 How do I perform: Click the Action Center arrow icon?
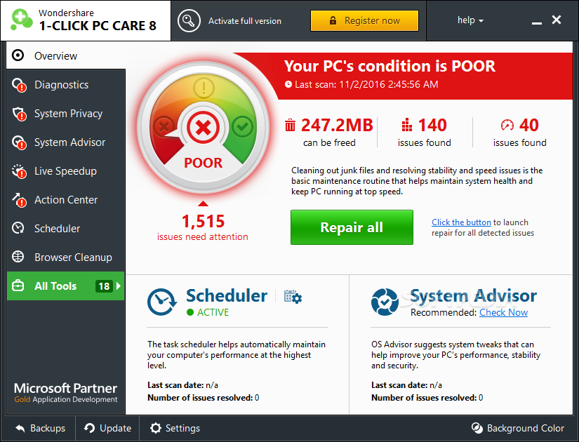tap(19, 200)
